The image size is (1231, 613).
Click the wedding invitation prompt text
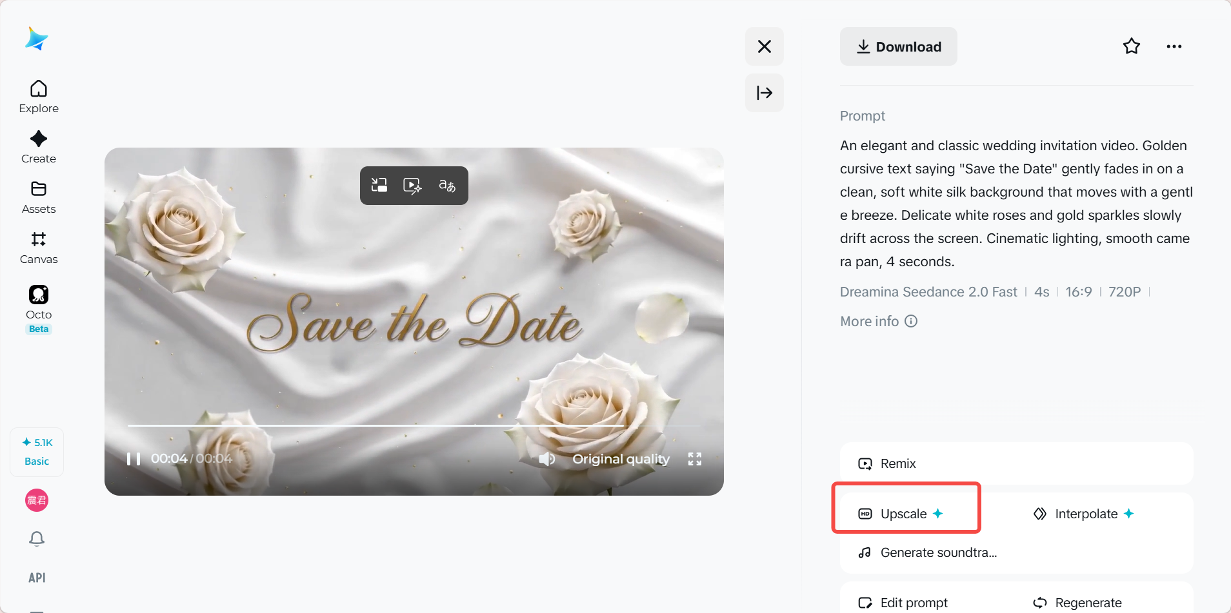[x=1016, y=204]
